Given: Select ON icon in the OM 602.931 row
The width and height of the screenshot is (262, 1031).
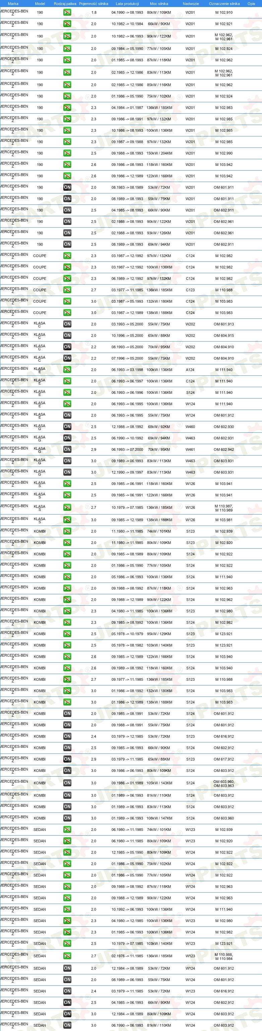Looking at the screenshot, I should [67, 438].
